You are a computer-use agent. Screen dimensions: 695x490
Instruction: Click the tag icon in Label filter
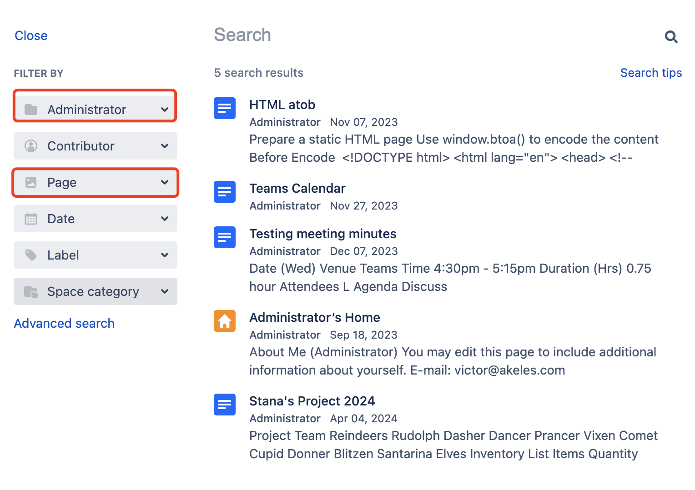tap(31, 255)
